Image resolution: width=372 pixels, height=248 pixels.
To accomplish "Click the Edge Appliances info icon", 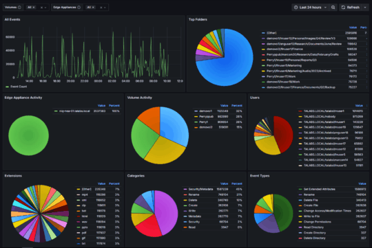I will tap(79, 8).
